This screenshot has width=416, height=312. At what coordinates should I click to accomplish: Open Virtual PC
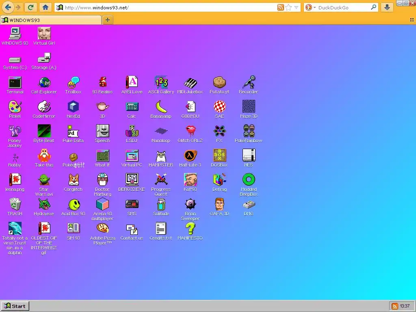132,158
